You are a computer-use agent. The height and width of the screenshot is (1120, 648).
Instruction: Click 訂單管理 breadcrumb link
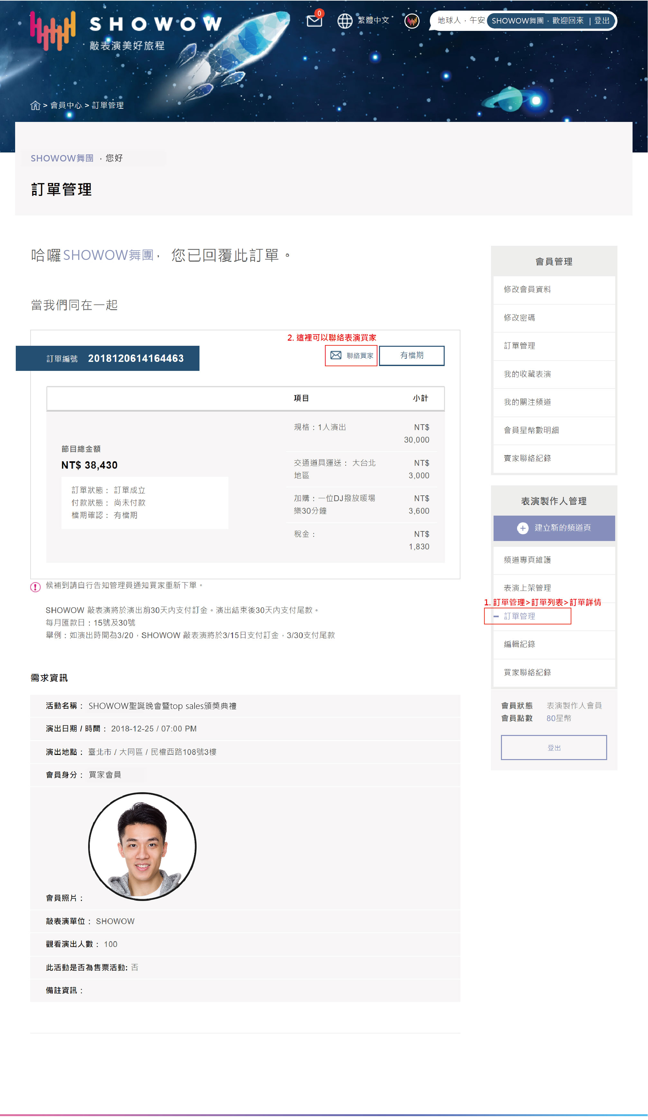(x=107, y=105)
